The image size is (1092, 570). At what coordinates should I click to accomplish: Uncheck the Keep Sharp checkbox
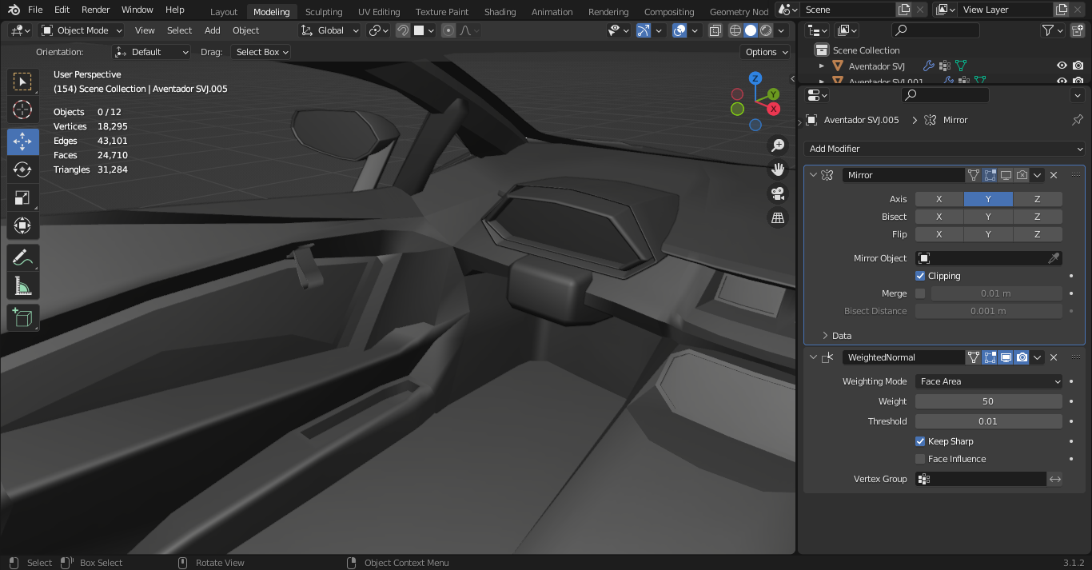(920, 441)
